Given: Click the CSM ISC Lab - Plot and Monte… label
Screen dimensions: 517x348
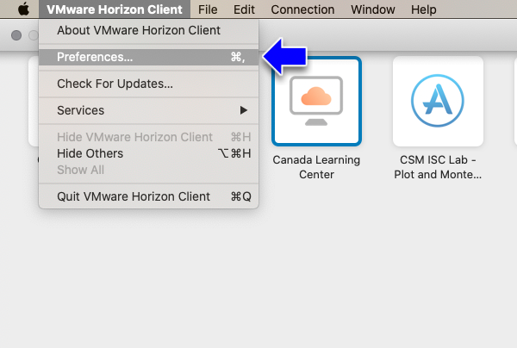Looking at the screenshot, I should (438, 167).
